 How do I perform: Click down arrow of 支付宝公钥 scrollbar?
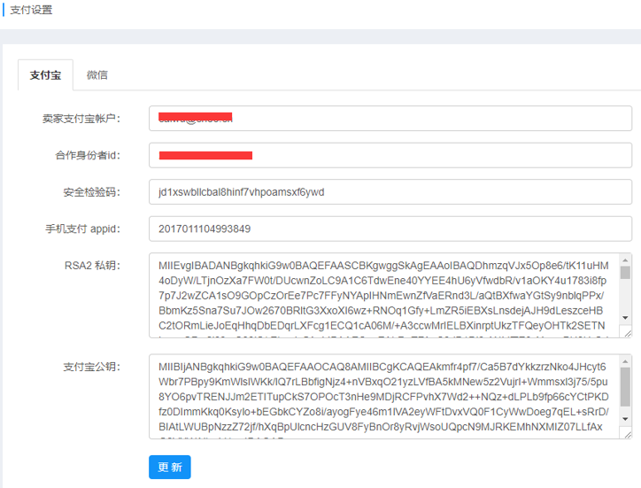pyautogui.click(x=625, y=419)
